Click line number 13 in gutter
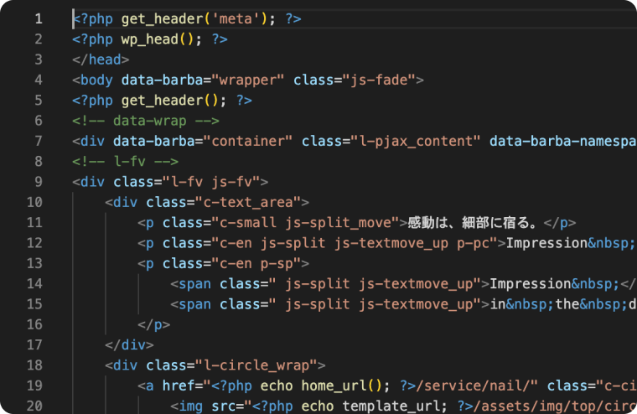This screenshot has height=414, width=637. (x=34, y=263)
